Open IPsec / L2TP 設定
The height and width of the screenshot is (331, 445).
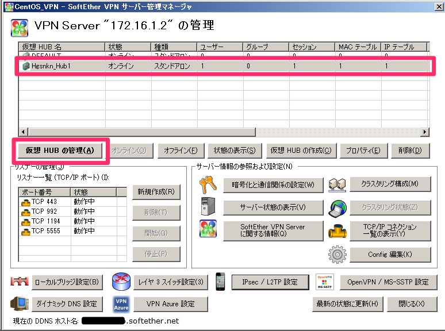click(270, 282)
